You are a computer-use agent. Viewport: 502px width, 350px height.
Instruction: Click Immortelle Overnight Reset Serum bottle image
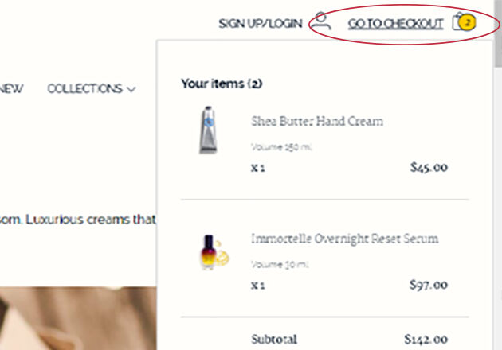coord(214,251)
